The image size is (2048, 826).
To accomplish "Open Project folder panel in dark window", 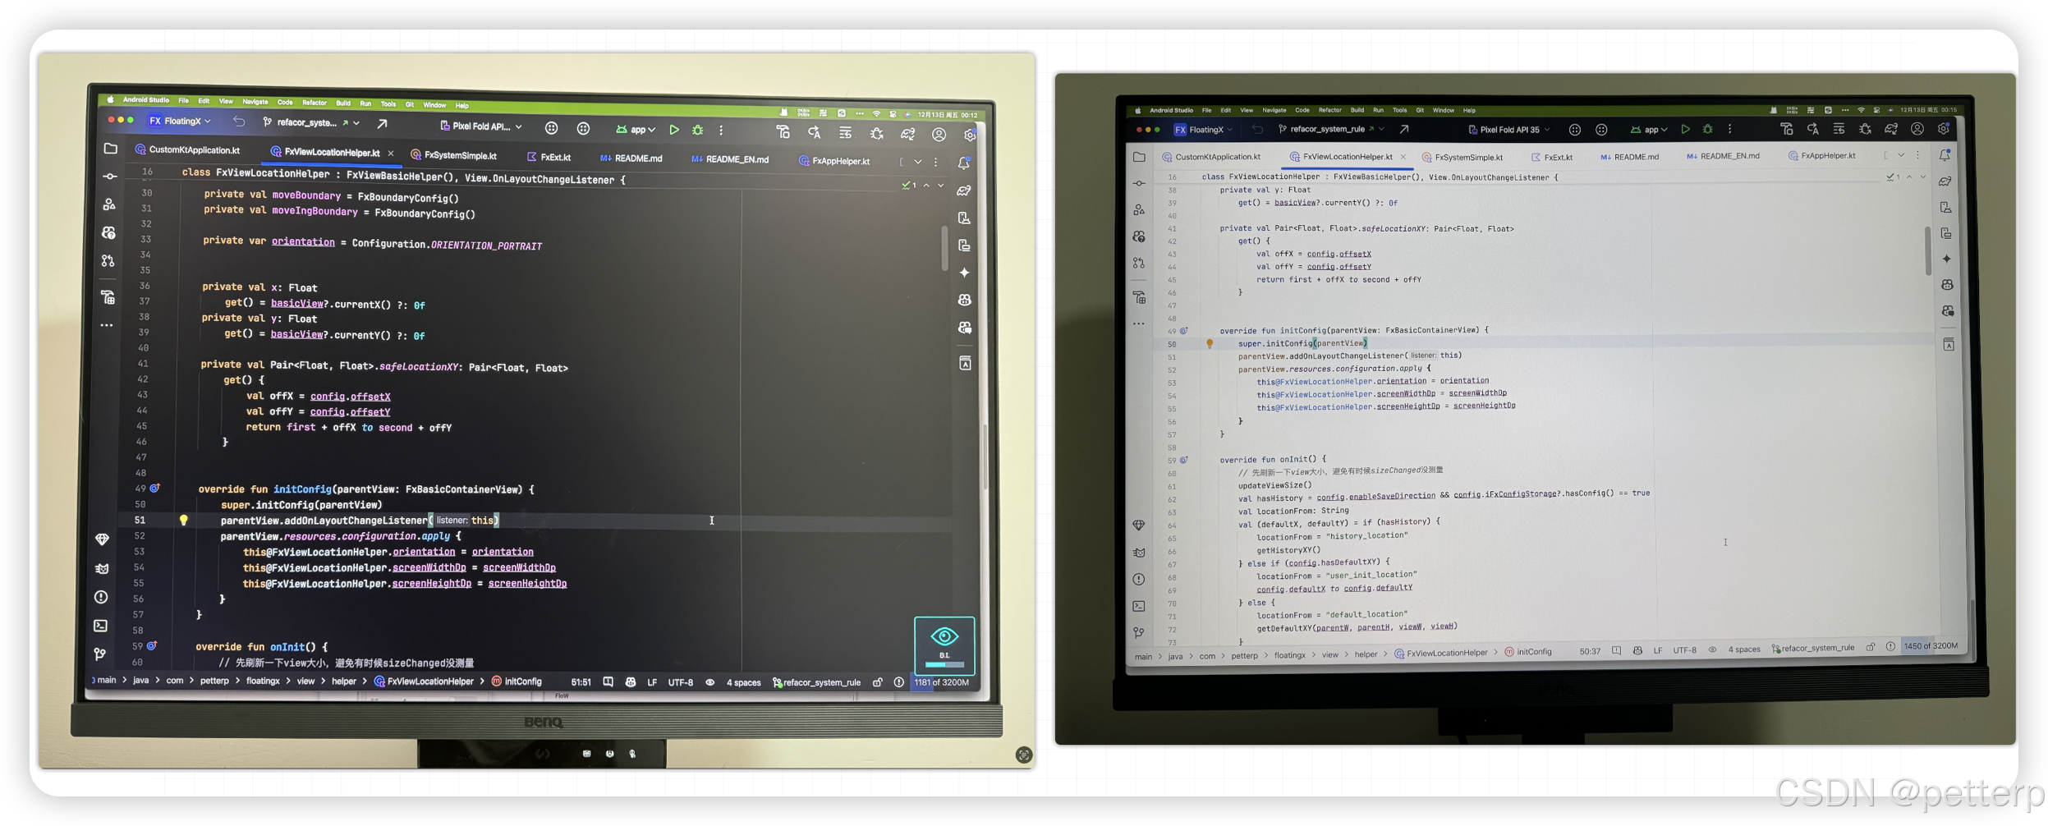I will 111,149.
